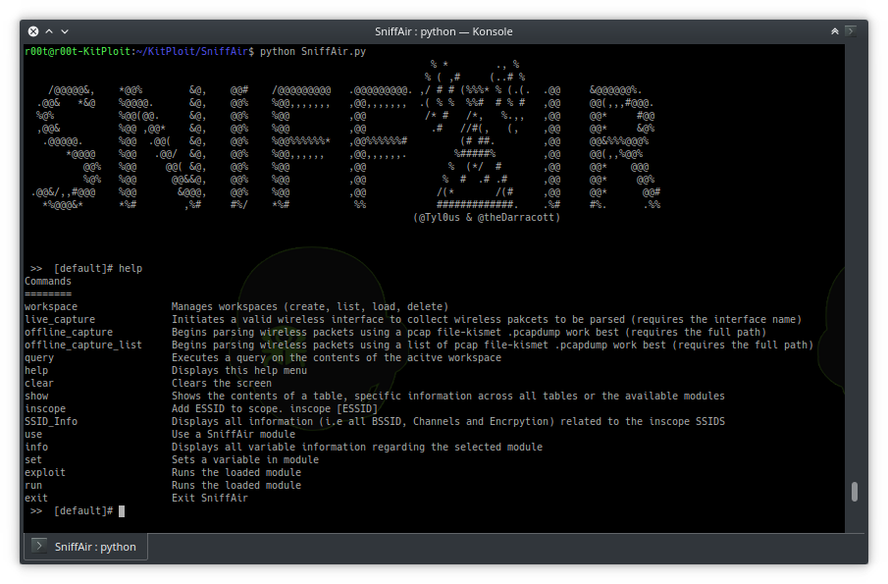Click the "Exit SniffAir" description text

(x=210, y=498)
